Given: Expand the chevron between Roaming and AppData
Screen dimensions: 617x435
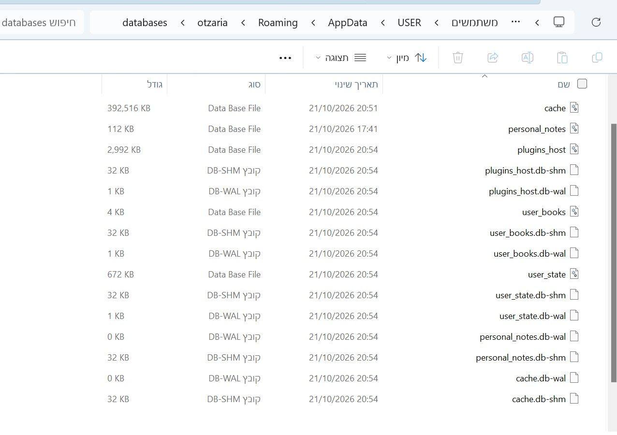Looking at the screenshot, I should pos(313,23).
